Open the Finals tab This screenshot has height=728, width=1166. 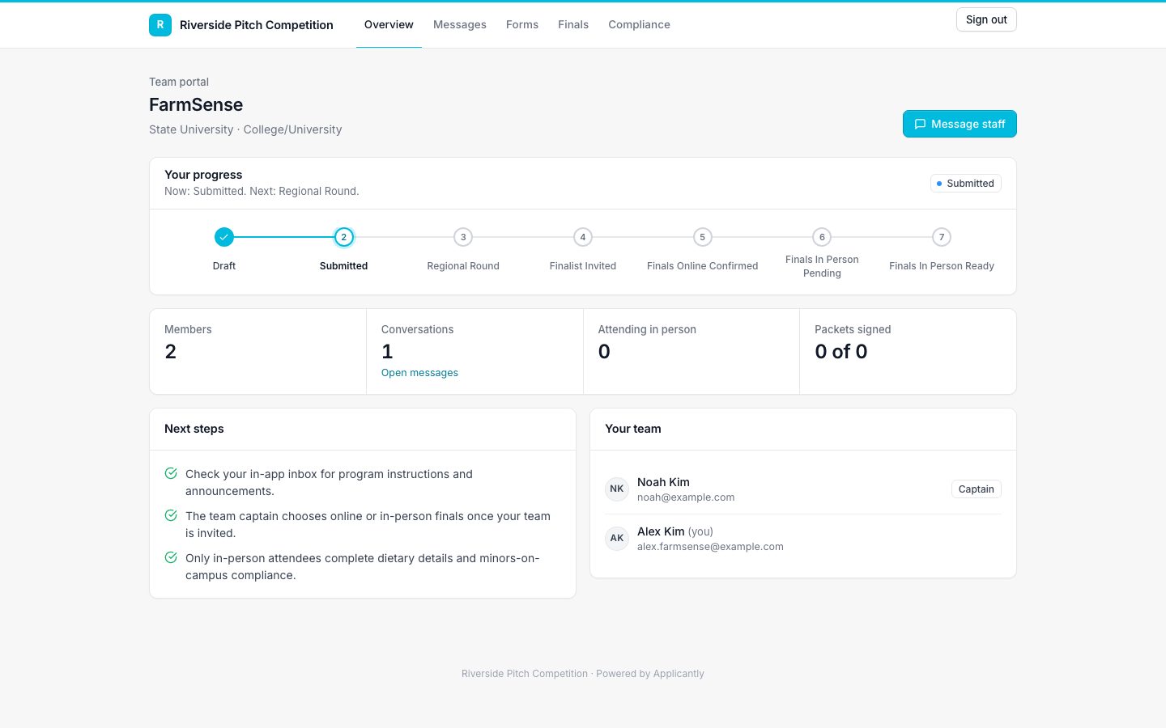pyautogui.click(x=573, y=24)
